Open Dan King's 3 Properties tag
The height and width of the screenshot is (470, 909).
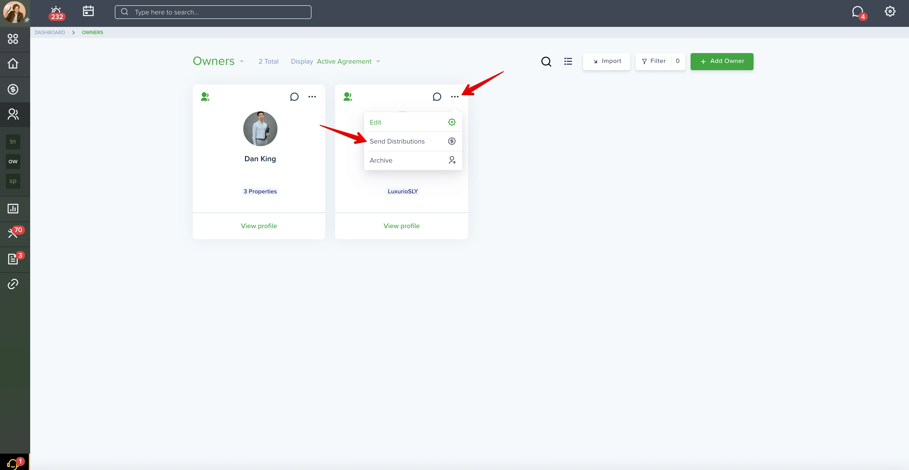tap(260, 191)
